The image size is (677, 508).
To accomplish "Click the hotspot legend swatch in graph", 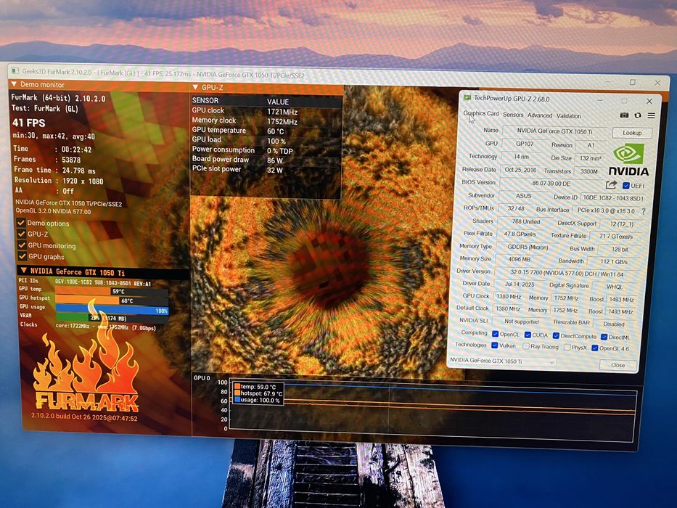I will [237, 393].
